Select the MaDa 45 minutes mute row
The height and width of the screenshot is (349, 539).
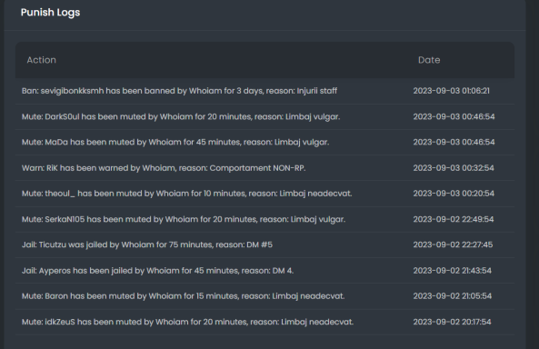click(x=265, y=142)
